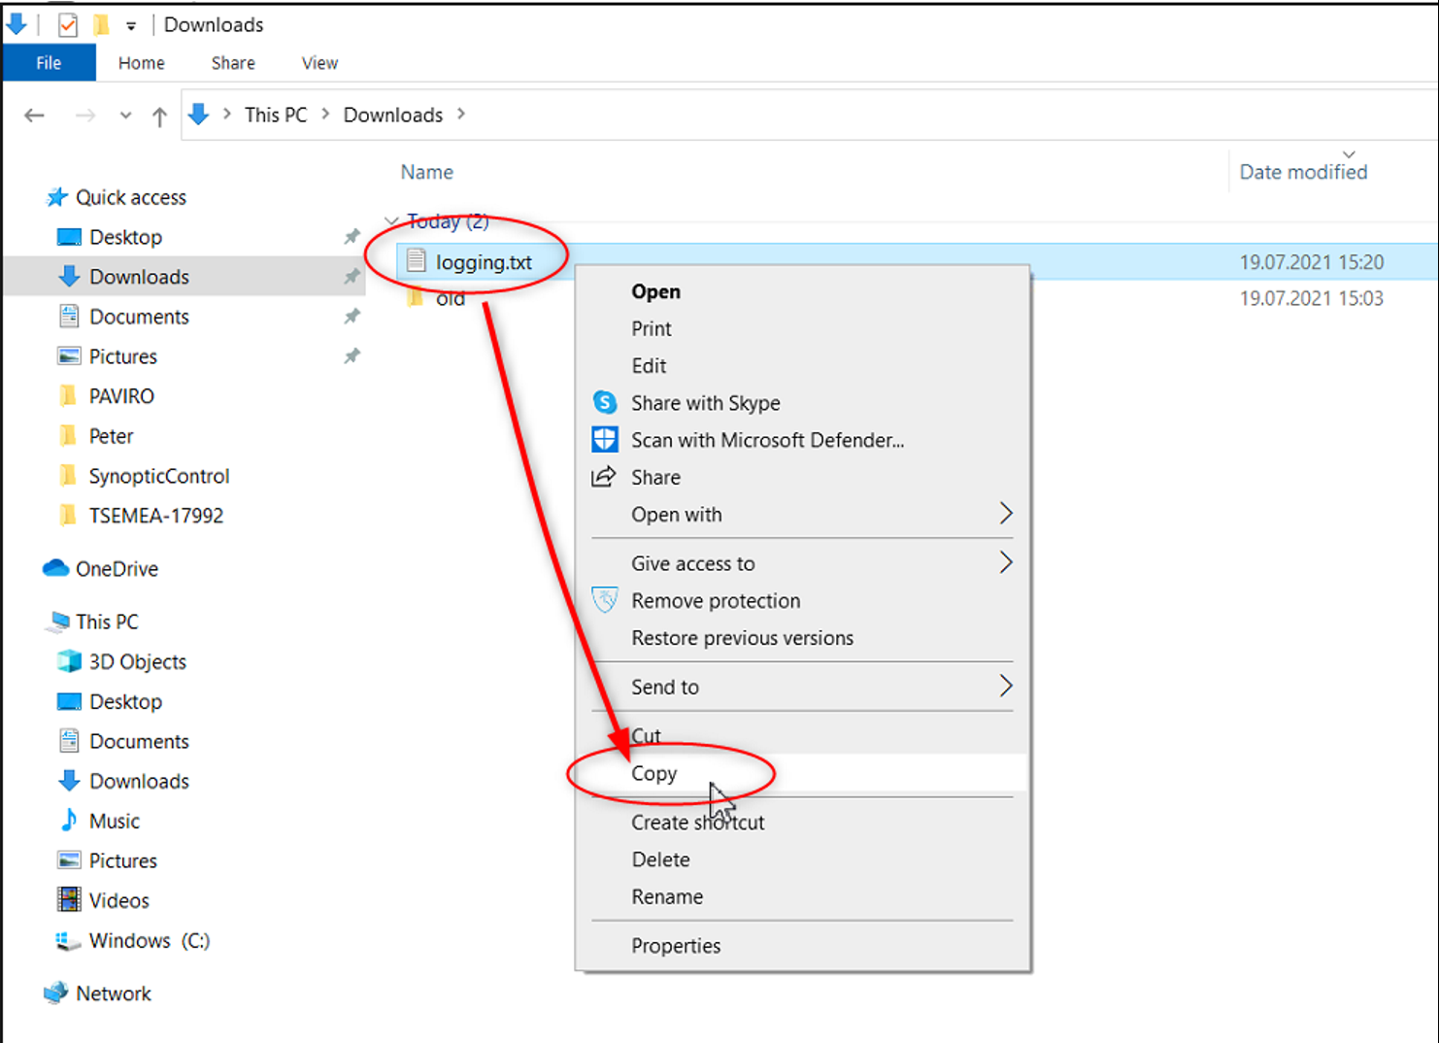Image resolution: width=1439 pixels, height=1043 pixels.
Task: Click the OneDrive cloud icon
Action: click(x=56, y=568)
